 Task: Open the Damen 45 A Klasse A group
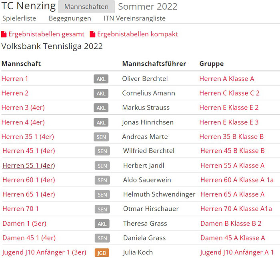[233, 238]
